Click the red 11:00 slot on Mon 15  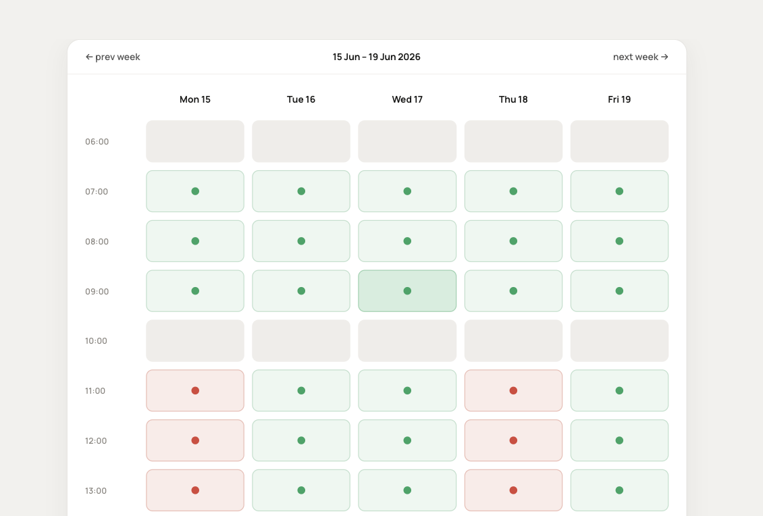tap(195, 390)
